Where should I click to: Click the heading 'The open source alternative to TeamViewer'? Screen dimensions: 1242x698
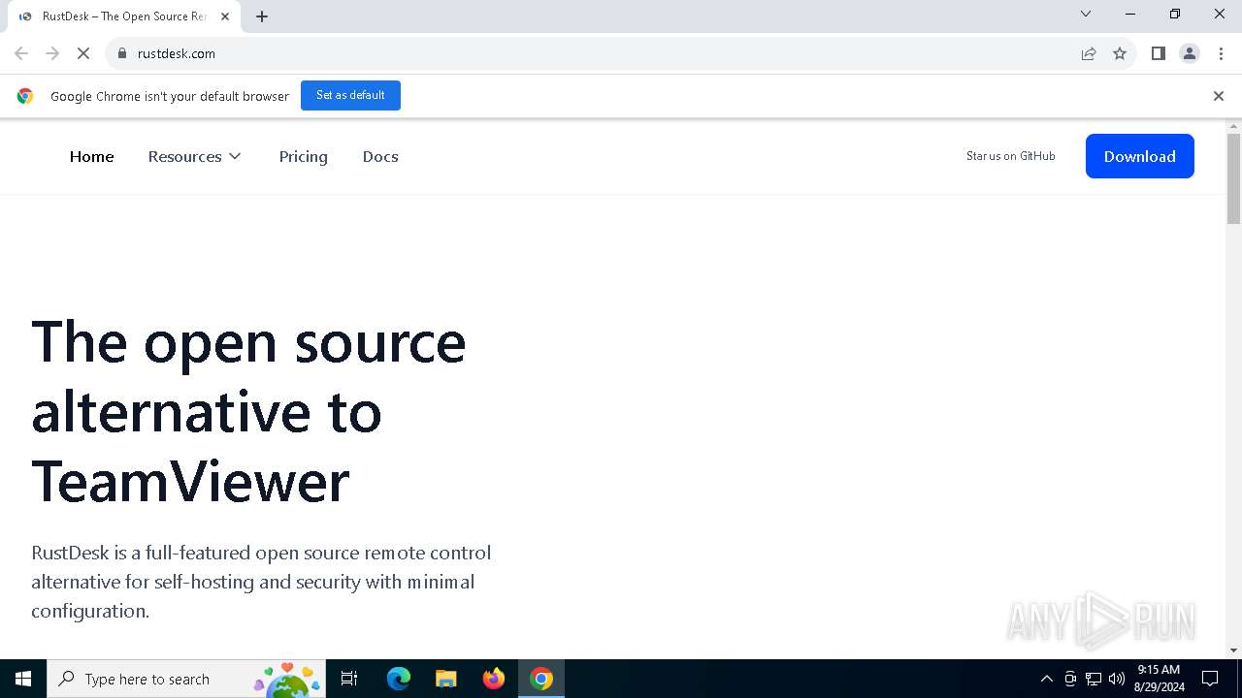[248, 411]
